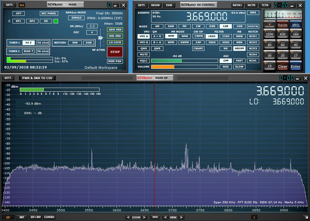The height and width of the screenshot is (221, 310).
Task: Select the 630 band keypad key
Action: pos(283,33)
